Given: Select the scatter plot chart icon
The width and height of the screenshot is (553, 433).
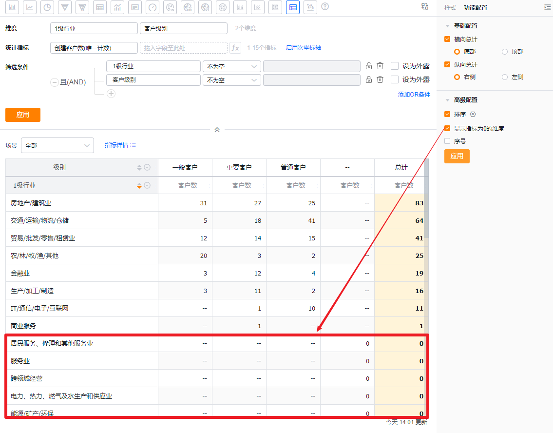Looking at the screenshot, I should pyautogui.click(x=310, y=7).
